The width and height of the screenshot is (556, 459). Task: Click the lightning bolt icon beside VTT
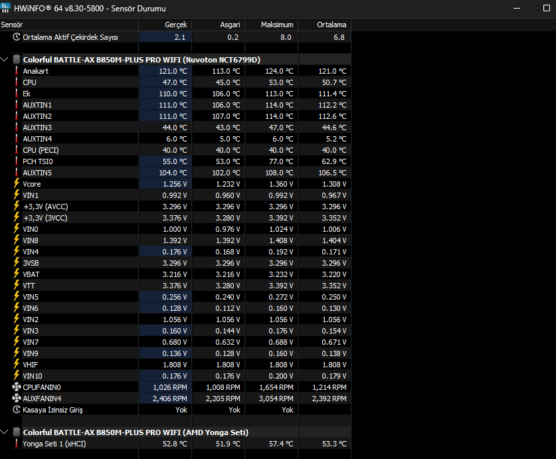(17, 285)
